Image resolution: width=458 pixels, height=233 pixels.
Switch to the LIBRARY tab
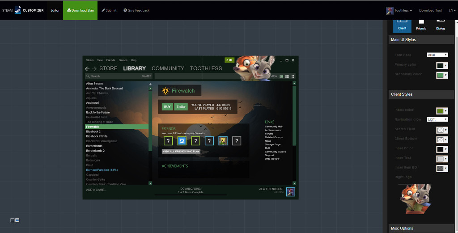pyautogui.click(x=134, y=68)
